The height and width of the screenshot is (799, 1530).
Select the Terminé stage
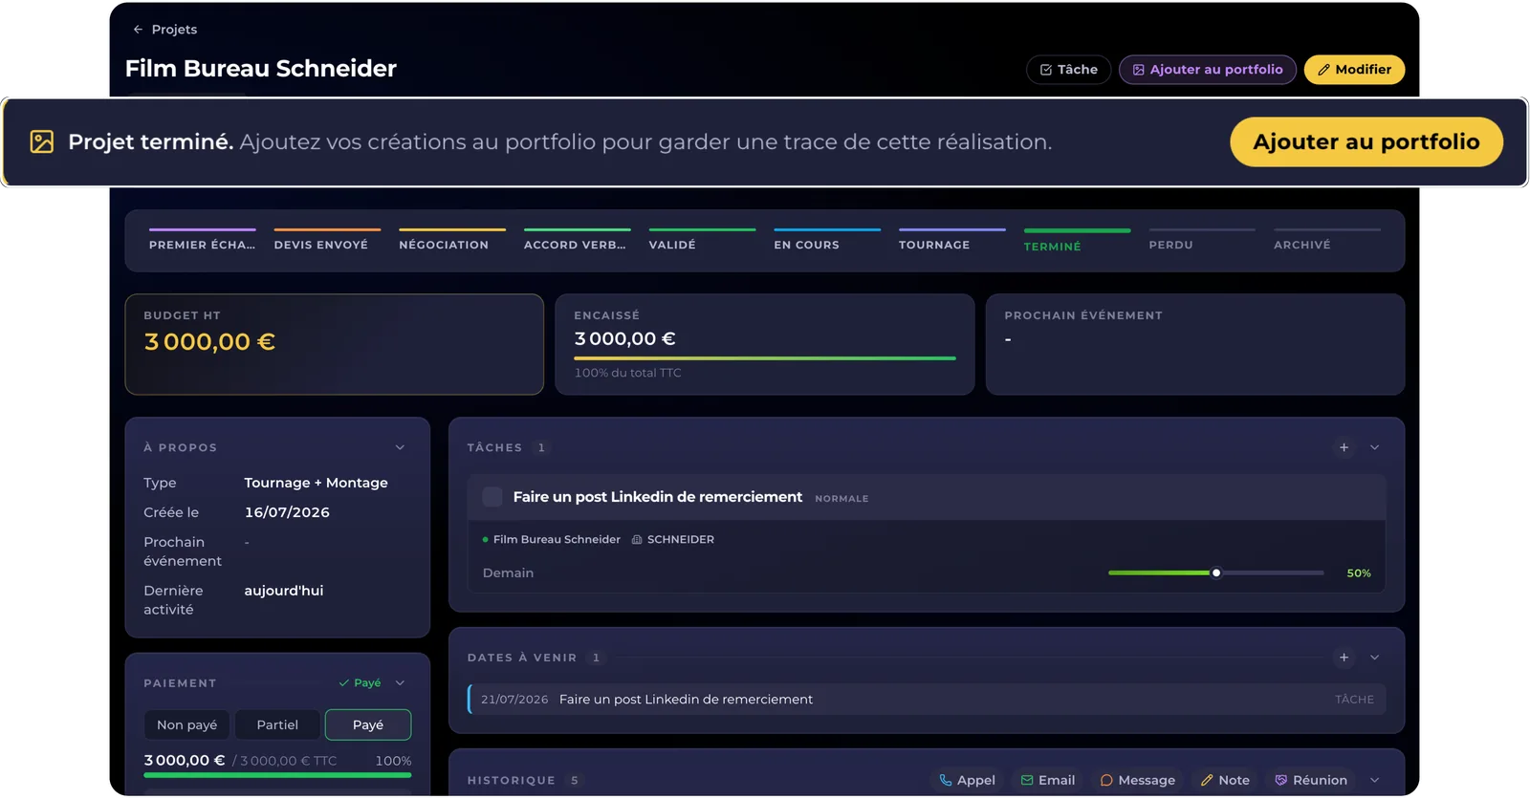coord(1077,241)
